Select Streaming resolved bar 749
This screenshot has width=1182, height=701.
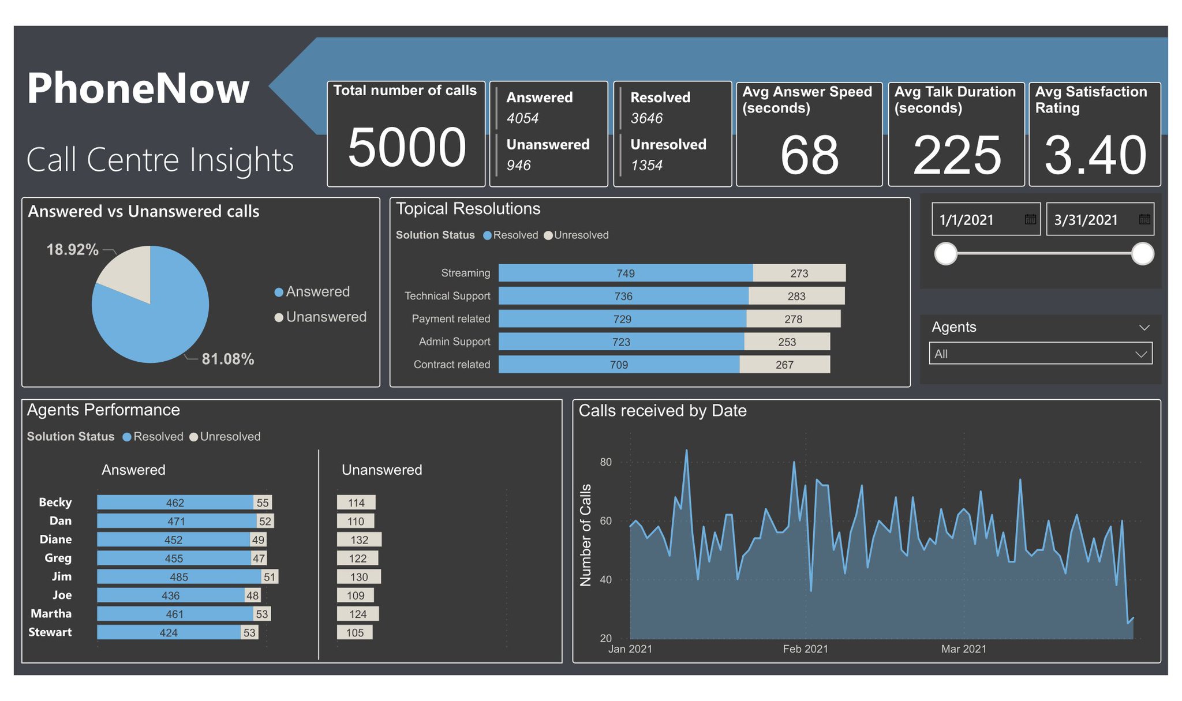626,273
